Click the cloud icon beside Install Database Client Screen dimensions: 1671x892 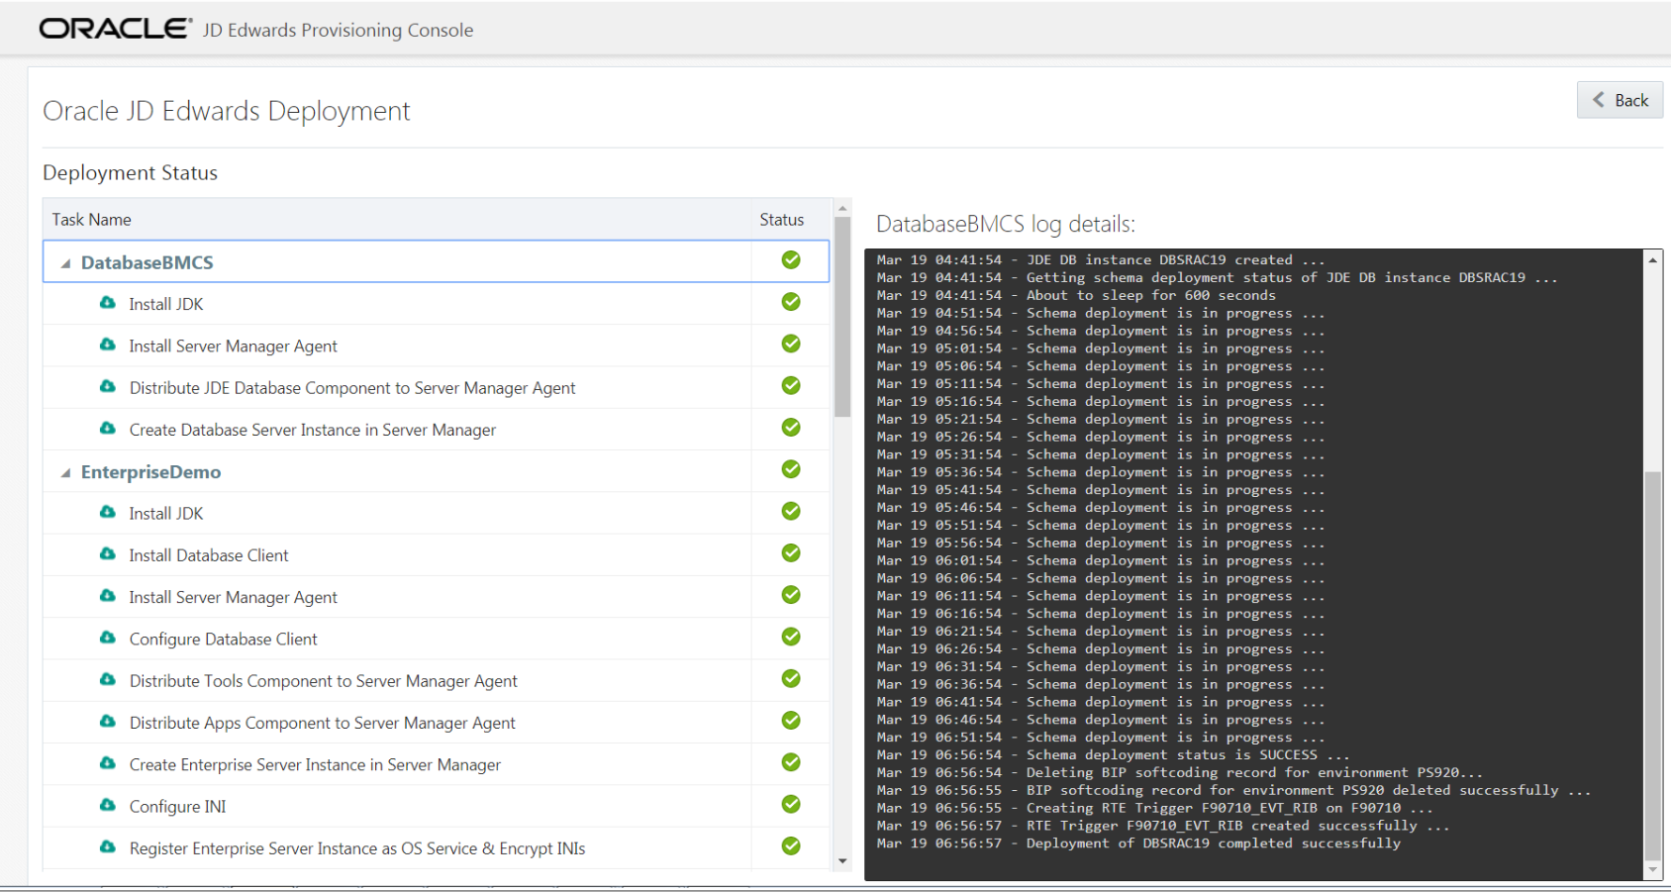[107, 554]
